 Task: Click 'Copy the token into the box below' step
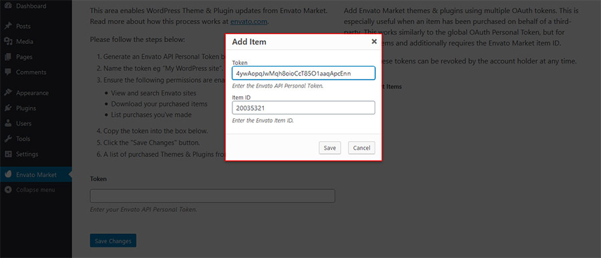tap(156, 131)
